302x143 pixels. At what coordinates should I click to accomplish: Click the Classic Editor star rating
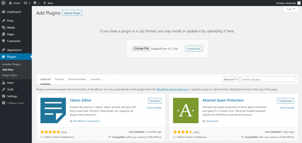pos(50,132)
